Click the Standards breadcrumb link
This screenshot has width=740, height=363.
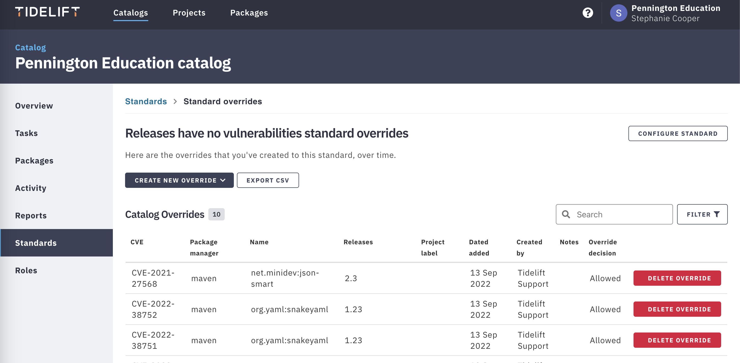pyautogui.click(x=146, y=101)
